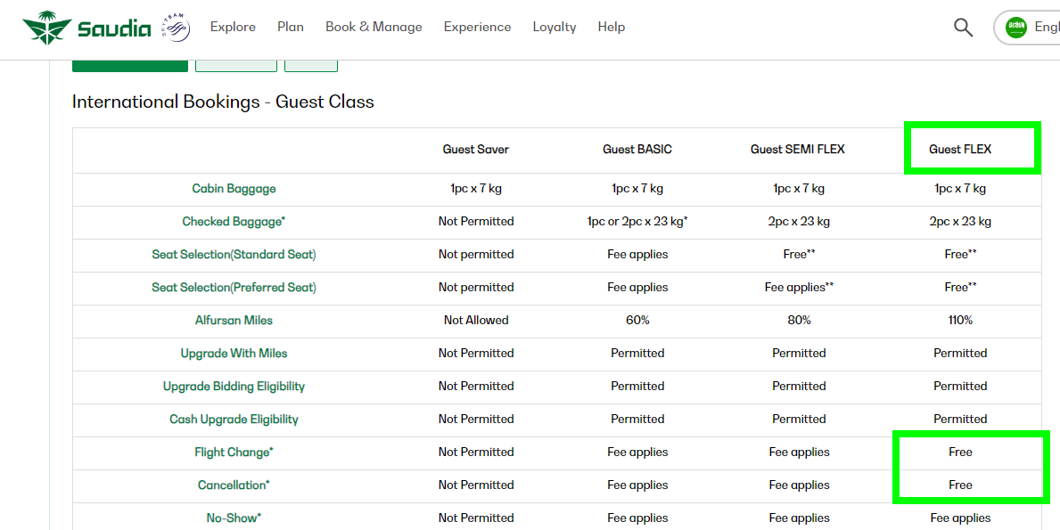Click the '110%' Alfursan Miles cell
This screenshot has height=530, width=1060.
tap(960, 321)
